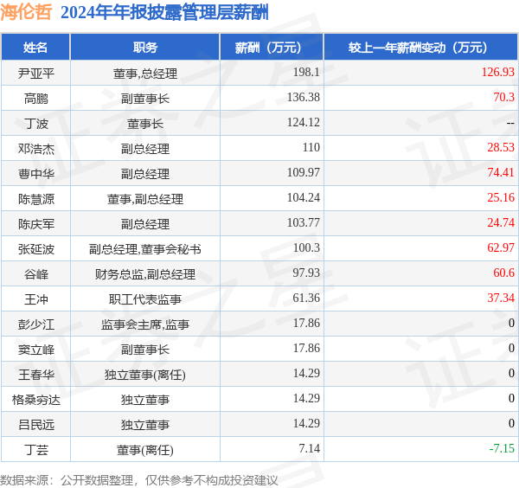Click the 数据来源 footnote text

138,480
